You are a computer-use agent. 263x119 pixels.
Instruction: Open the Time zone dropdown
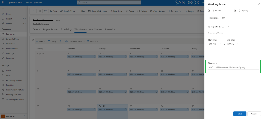point(234,67)
